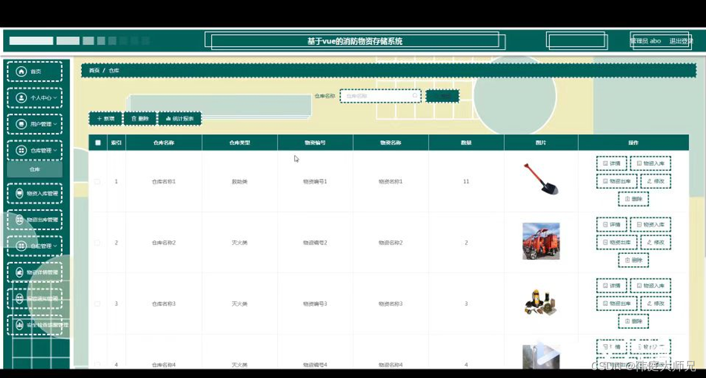Open 详情 for 仓库名称2

coord(611,224)
